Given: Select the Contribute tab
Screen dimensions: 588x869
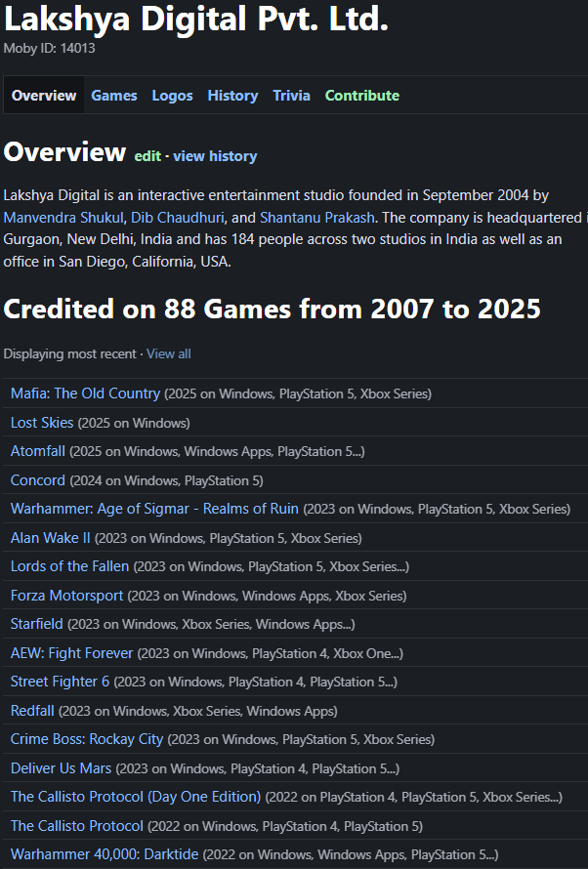Looking at the screenshot, I should coord(362,96).
